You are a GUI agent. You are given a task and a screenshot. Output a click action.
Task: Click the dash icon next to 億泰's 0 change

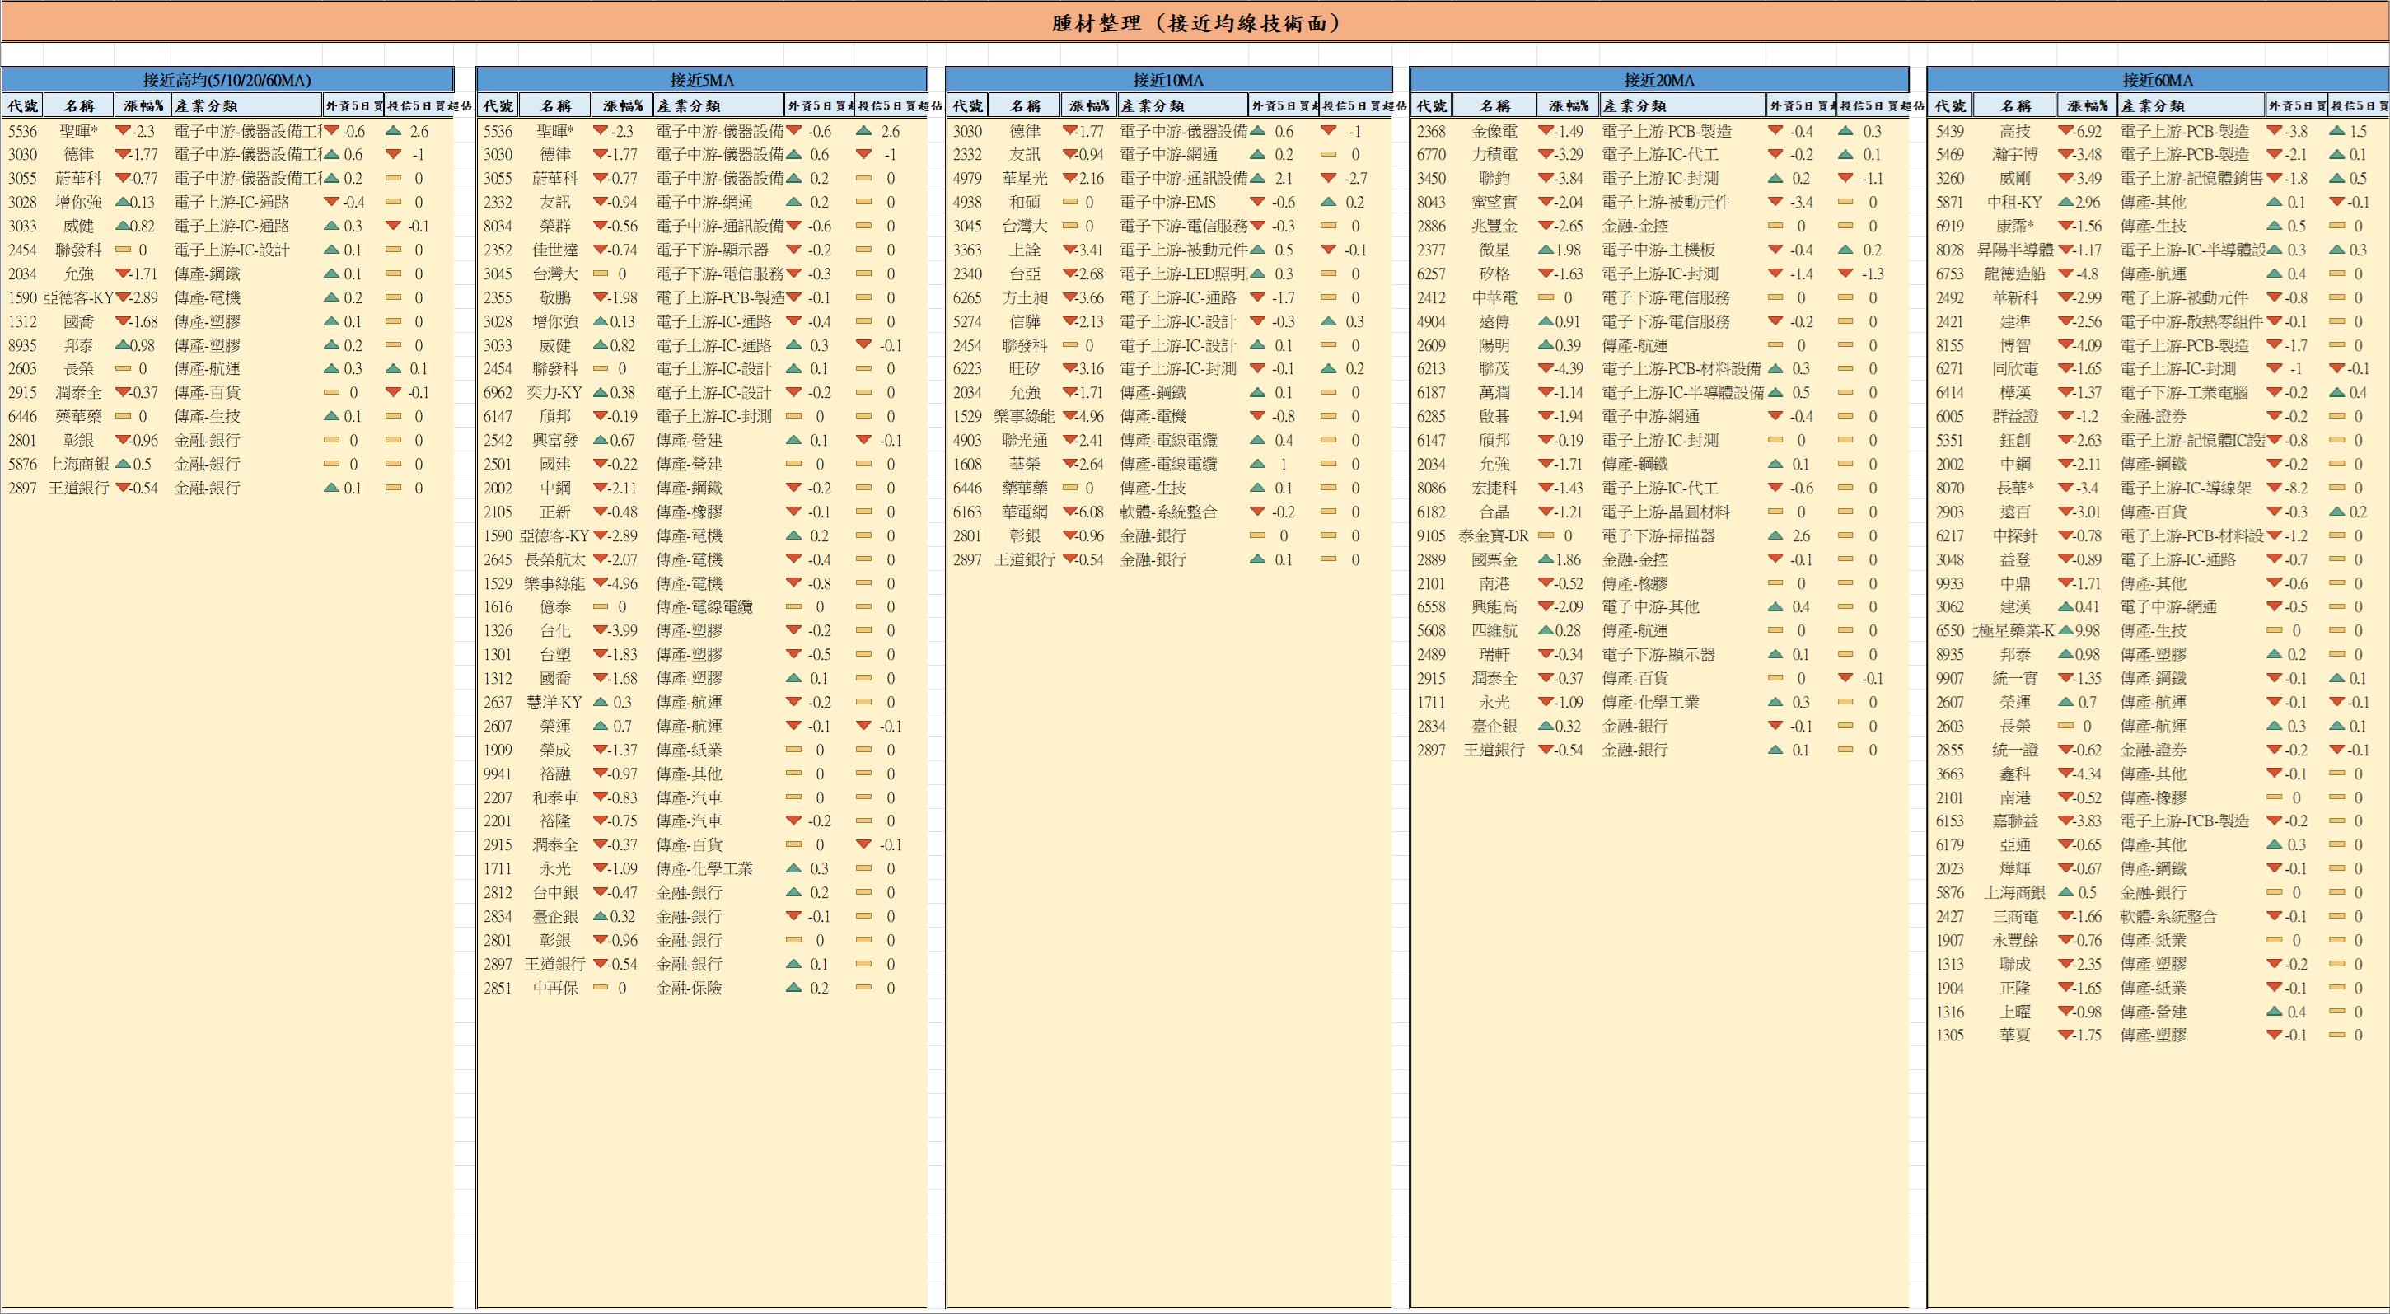pyautogui.click(x=601, y=607)
